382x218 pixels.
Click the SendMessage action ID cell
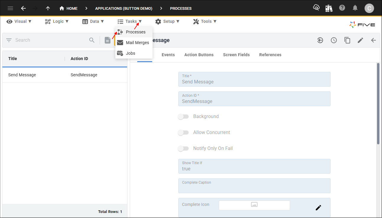pyautogui.click(x=84, y=75)
